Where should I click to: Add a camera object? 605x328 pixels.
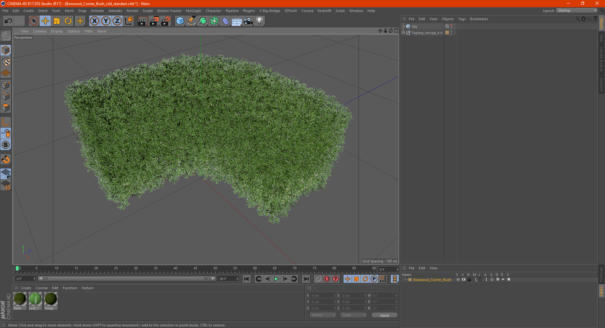click(x=248, y=21)
